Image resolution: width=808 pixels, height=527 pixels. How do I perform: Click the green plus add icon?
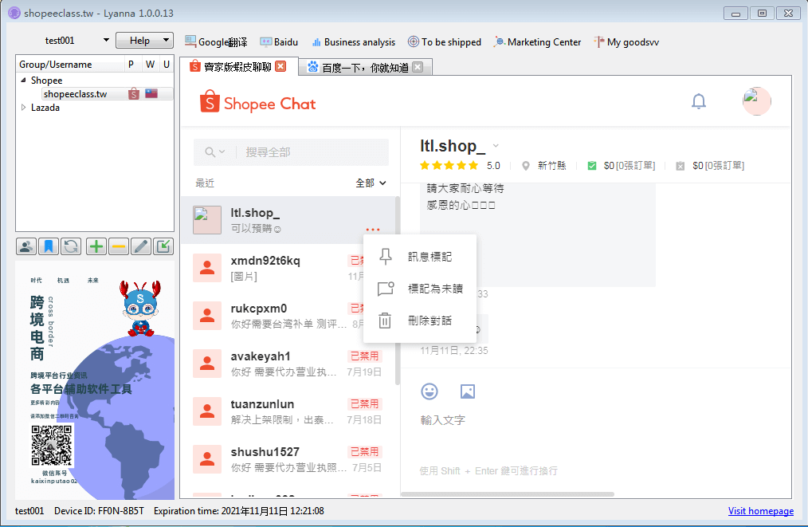96,246
